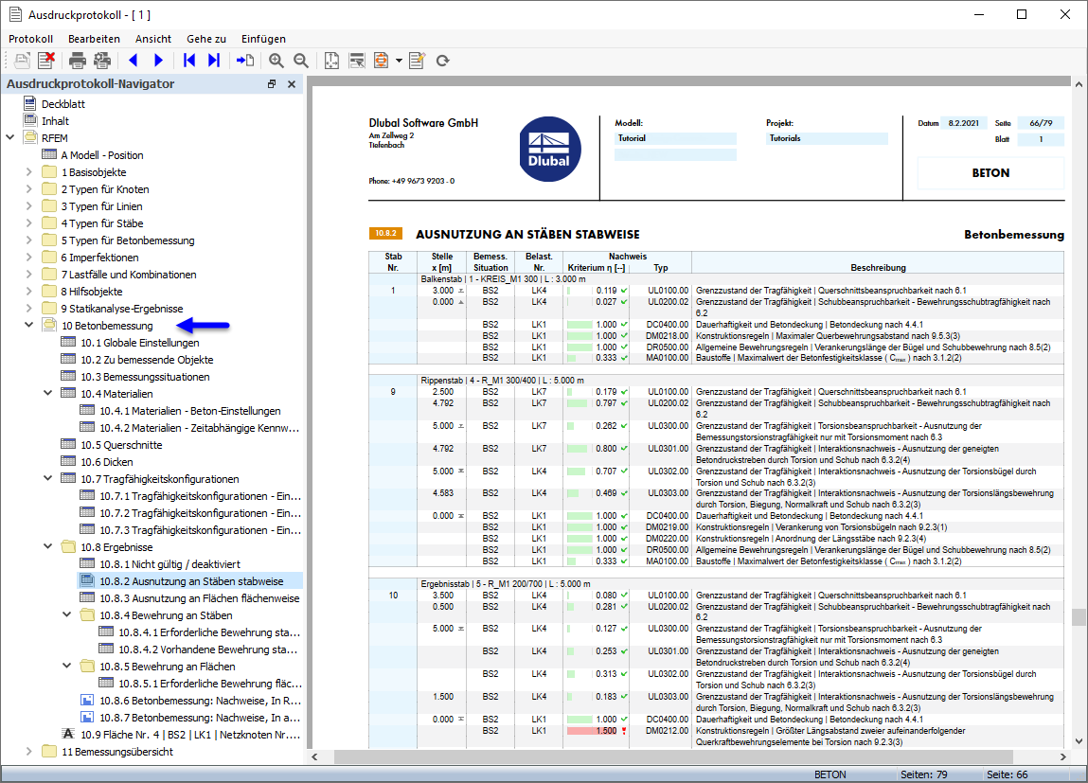Click the Dlubal logo in the page header
The height and width of the screenshot is (783, 1088).
point(549,149)
